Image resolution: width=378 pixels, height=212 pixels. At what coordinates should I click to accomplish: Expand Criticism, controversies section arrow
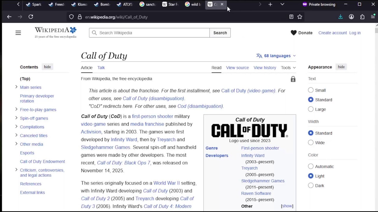pos(16,170)
